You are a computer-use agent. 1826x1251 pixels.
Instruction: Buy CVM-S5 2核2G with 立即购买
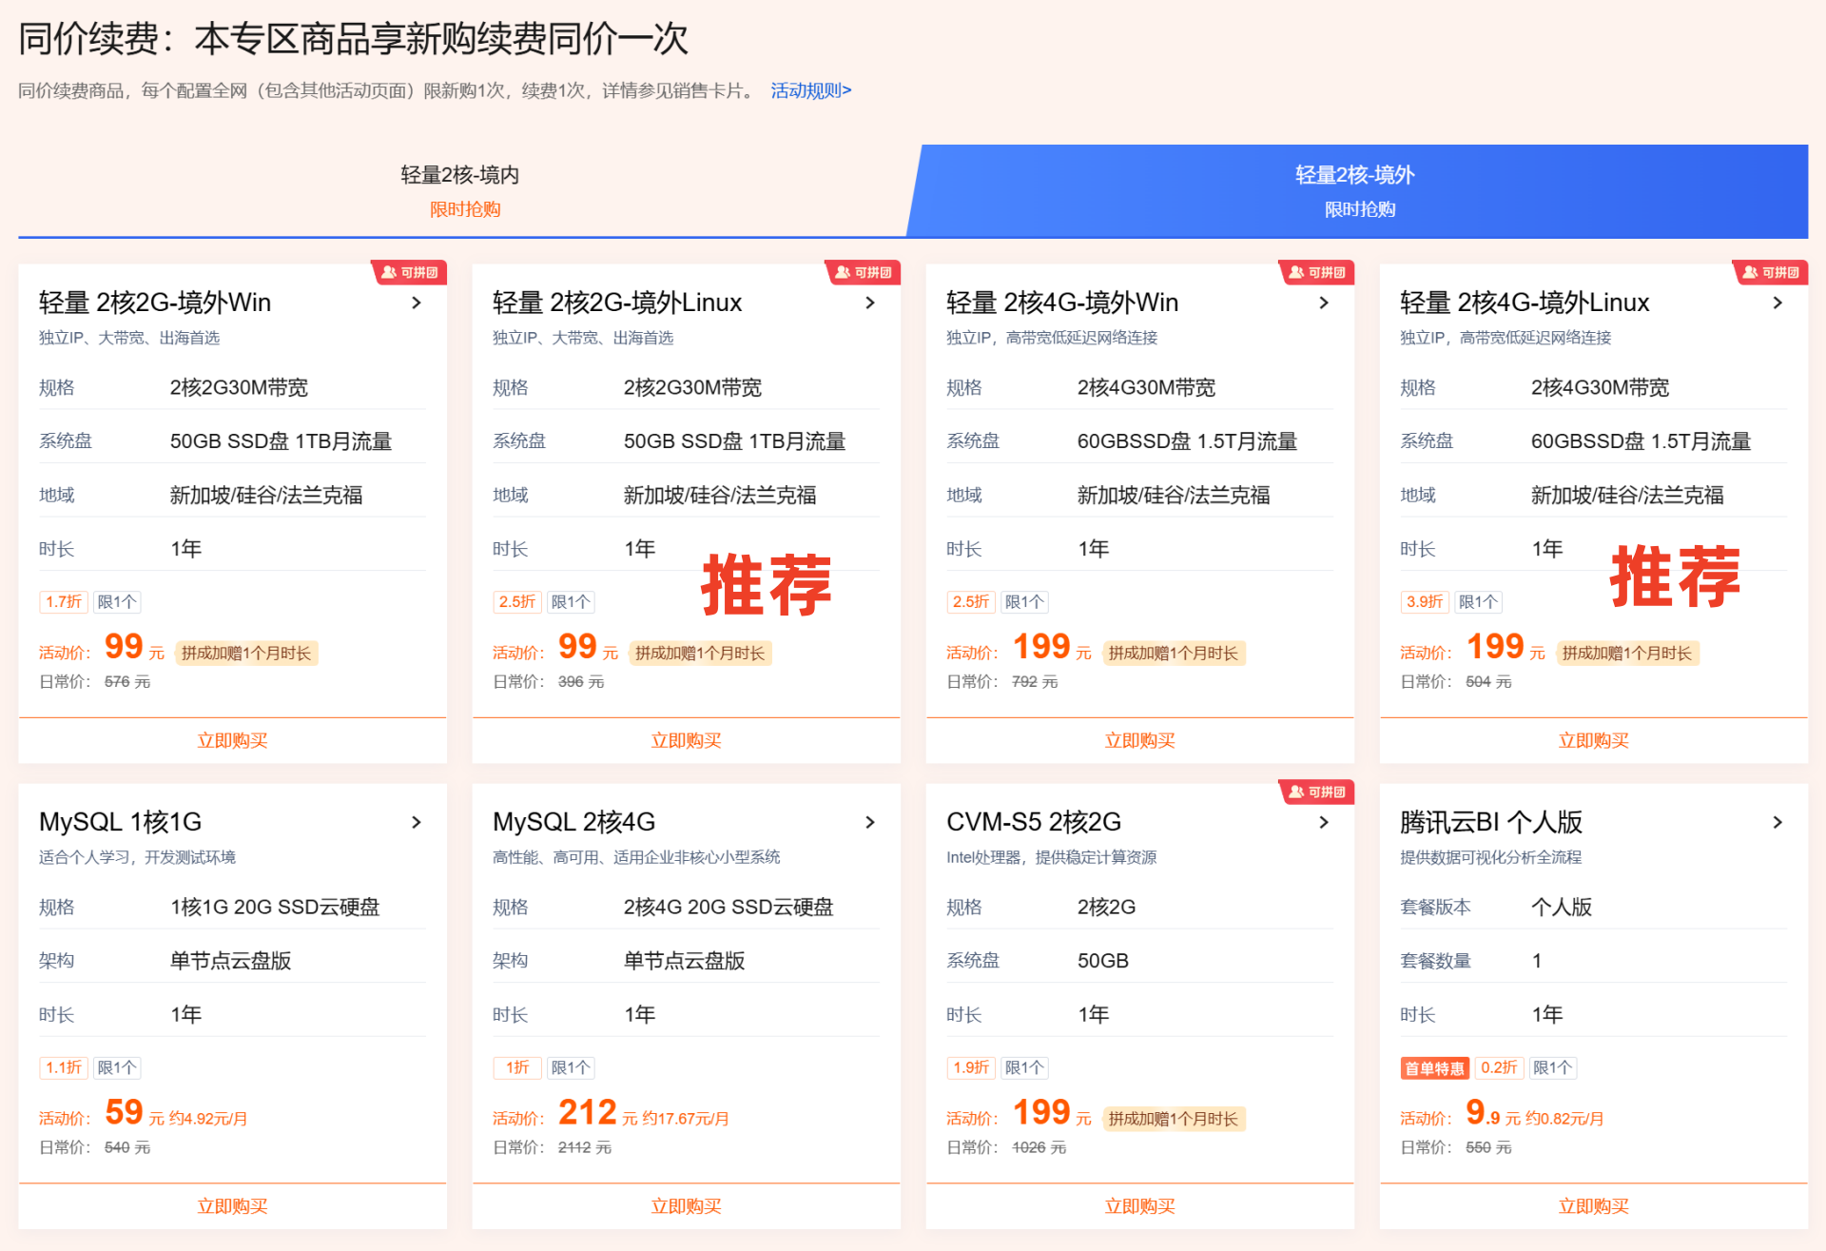pos(1139,1206)
